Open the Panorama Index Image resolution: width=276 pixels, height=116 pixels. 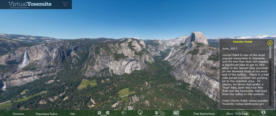[x=46, y=114]
